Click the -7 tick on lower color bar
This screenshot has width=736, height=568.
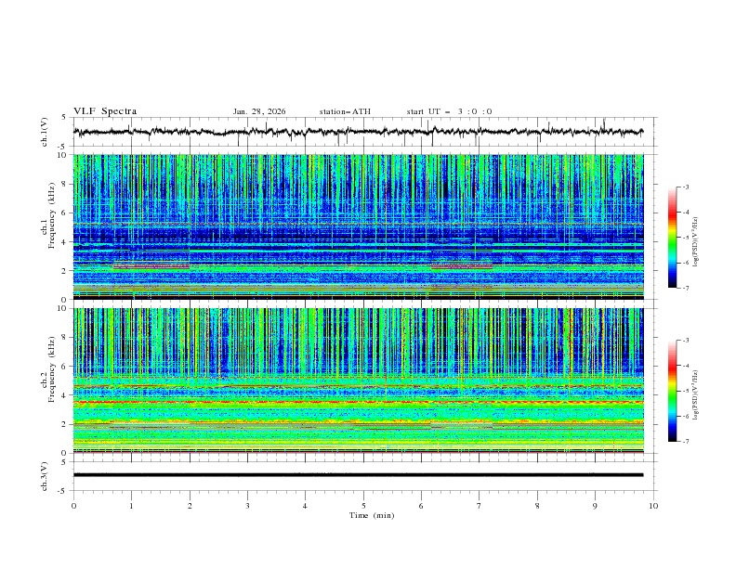click(x=685, y=442)
